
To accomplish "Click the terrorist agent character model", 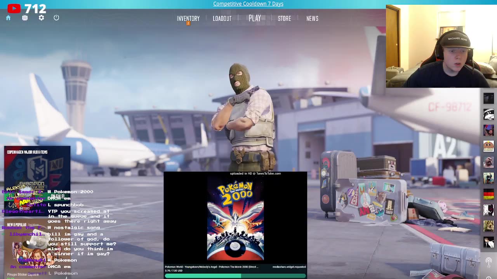I will click(x=245, y=116).
